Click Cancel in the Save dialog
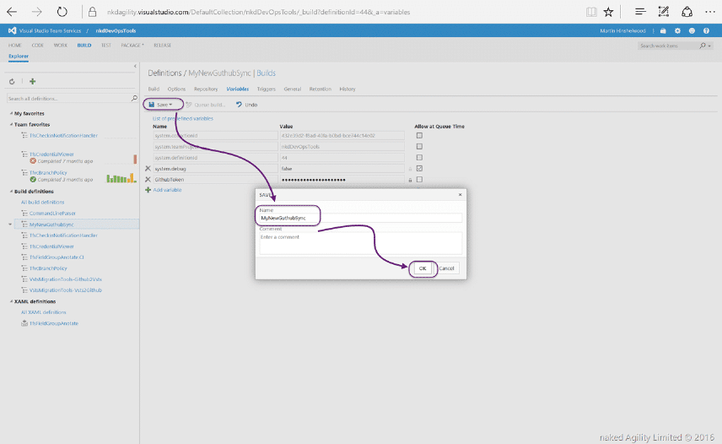This screenshot has height=444, width=722. 447,268
